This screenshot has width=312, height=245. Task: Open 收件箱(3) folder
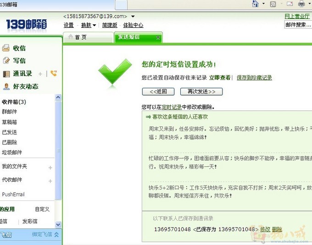click(x=14, y=102)
